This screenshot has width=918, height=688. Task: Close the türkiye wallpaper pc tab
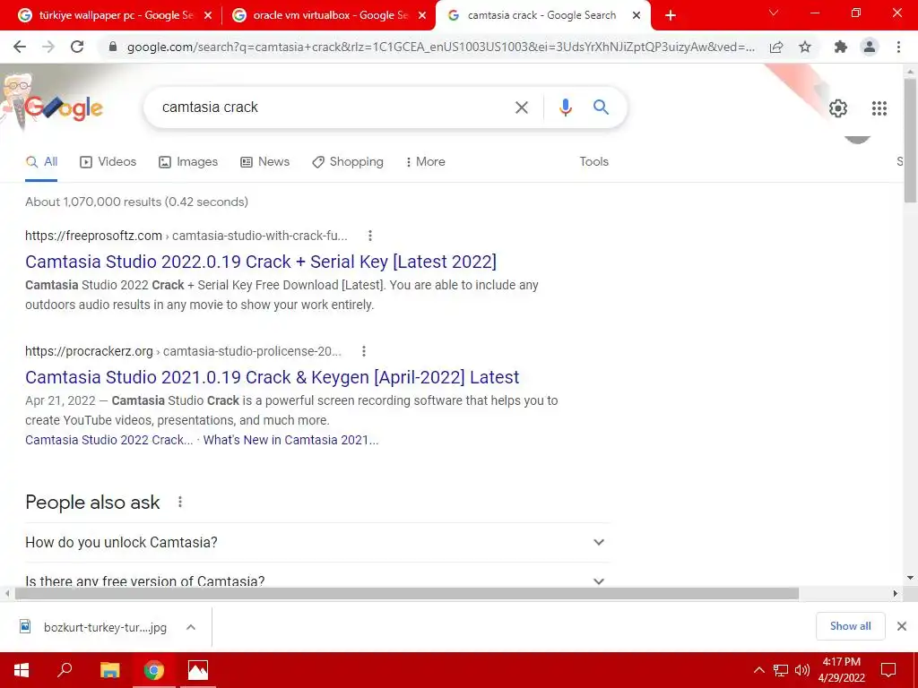208,16
